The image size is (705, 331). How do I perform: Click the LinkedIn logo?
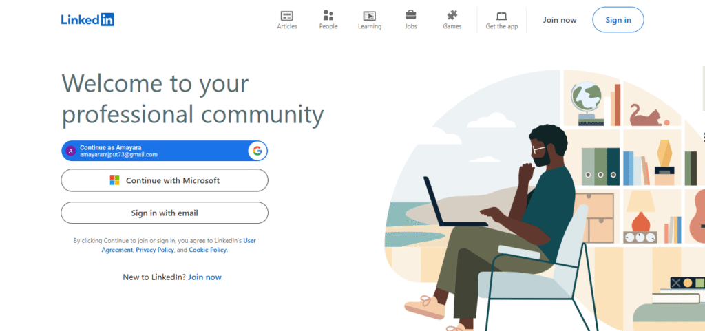coord(87,19)
